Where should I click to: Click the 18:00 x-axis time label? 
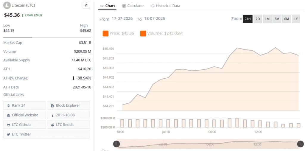tap(120, 132)
